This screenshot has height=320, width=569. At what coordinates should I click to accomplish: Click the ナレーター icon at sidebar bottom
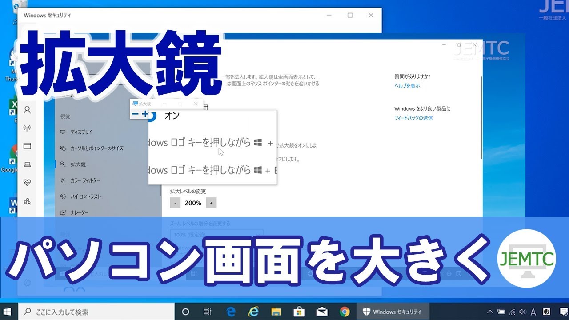pos(63,212)
